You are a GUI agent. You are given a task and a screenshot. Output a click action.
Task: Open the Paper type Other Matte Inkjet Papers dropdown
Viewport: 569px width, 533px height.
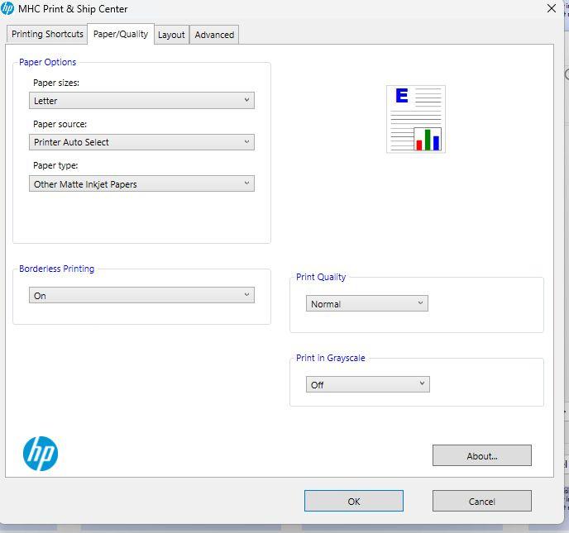pos(141,183)
